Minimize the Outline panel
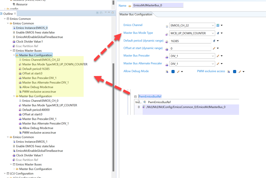 pyautogui.click(x=109, y=13)
